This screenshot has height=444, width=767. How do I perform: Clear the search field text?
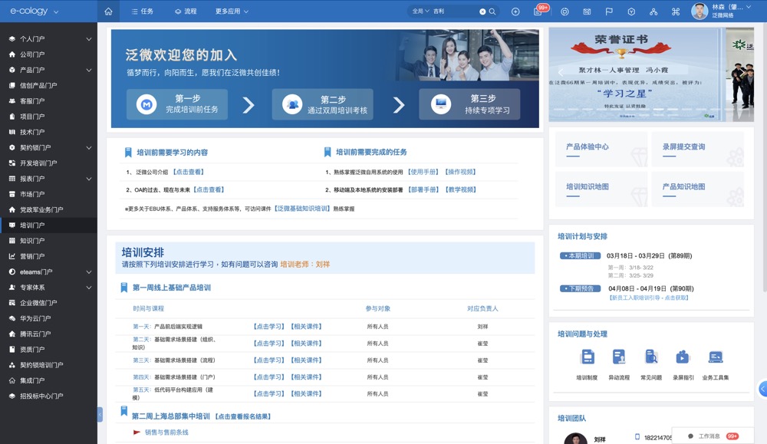coord(482,12)
